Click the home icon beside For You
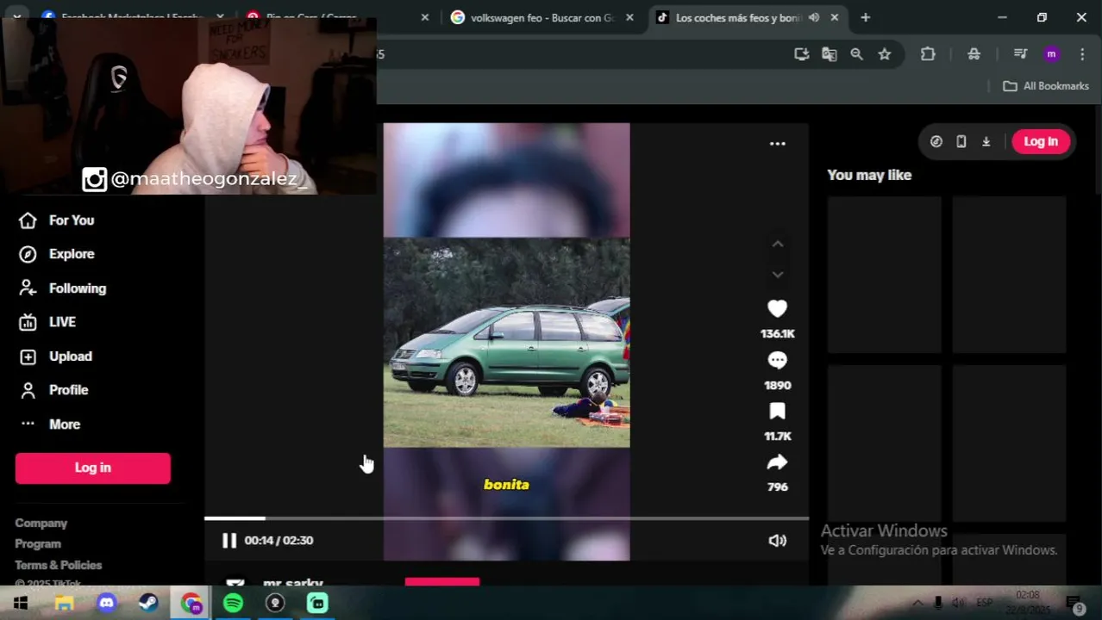The width and height of the screenshot is (1102, 620). 28,220
